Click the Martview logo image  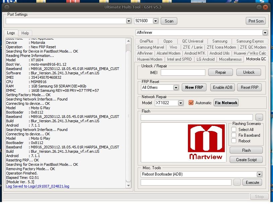pos(206,142)
